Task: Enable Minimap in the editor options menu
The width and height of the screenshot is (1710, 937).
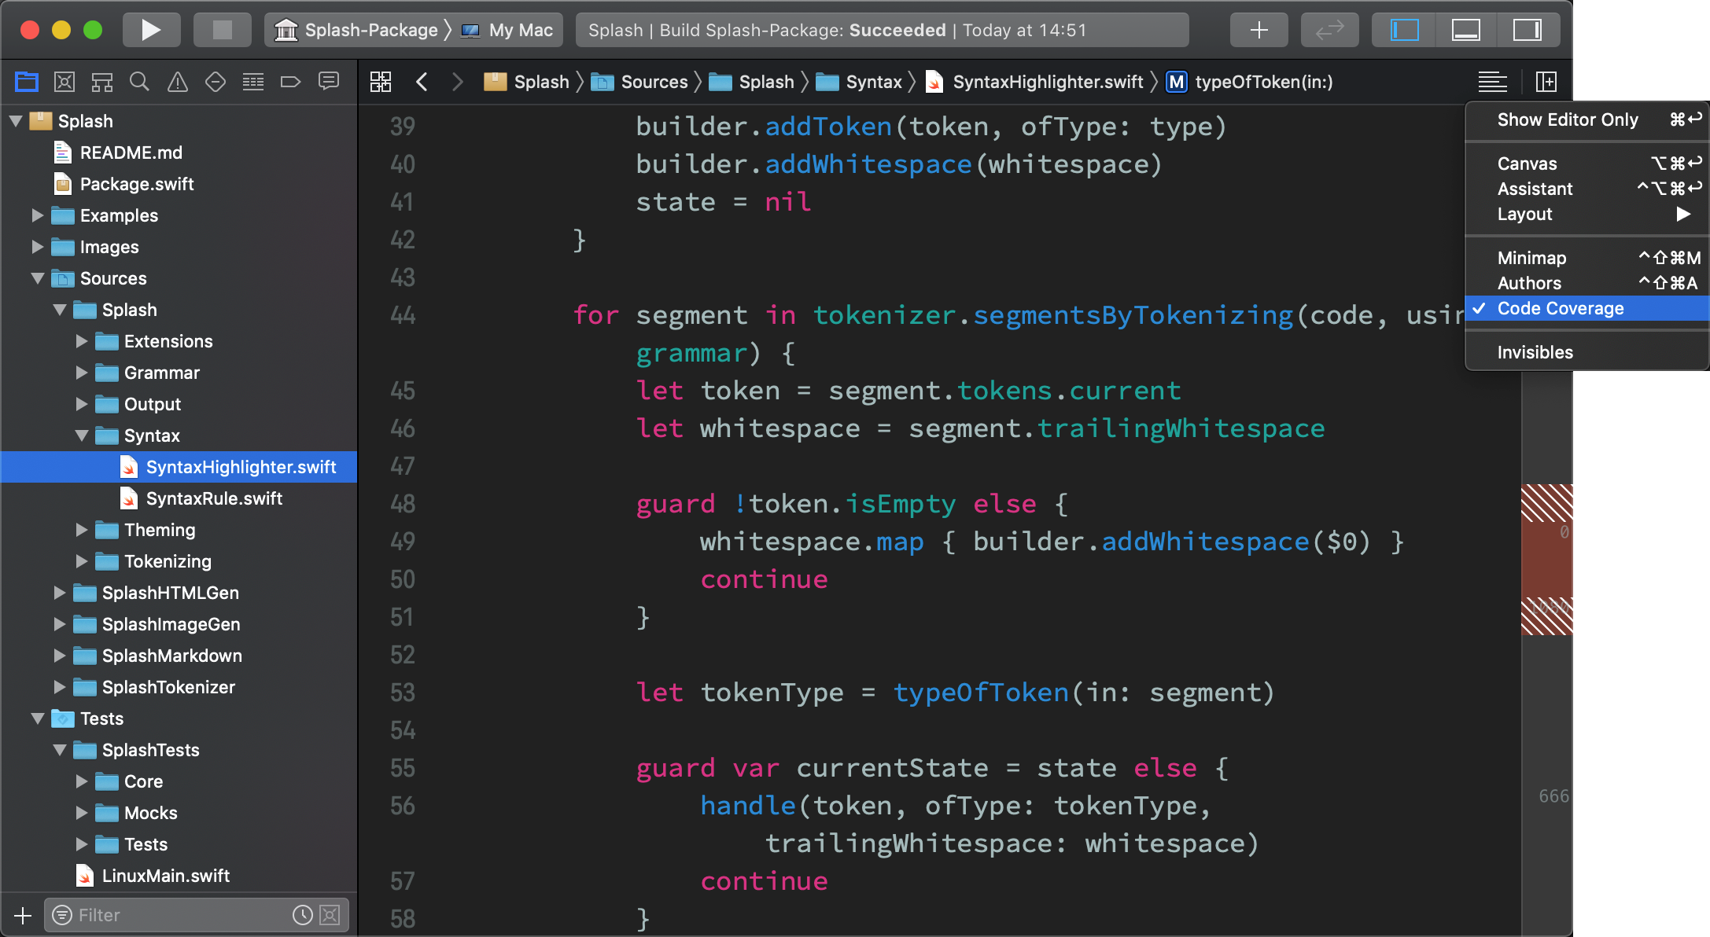Action: pos(1531,257)
